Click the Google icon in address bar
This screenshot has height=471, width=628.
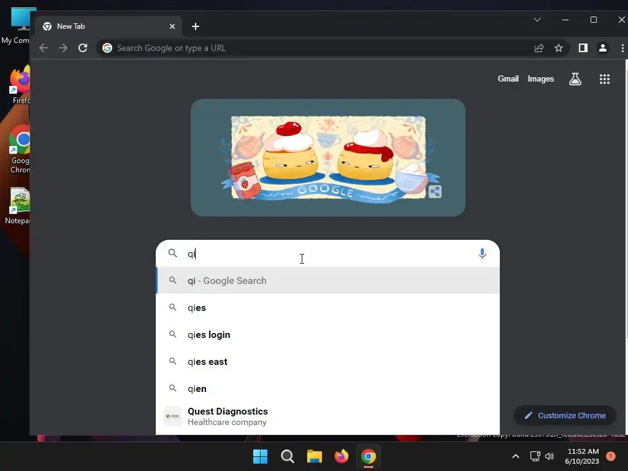pos(107,48)
